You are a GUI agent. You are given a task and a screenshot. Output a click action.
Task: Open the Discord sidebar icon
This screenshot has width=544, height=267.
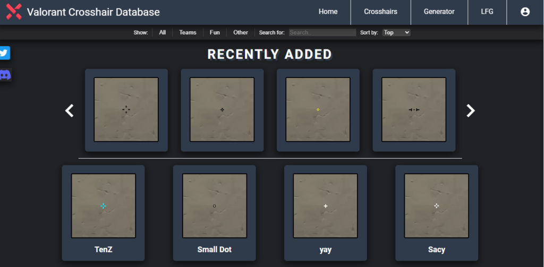(5, 75)
